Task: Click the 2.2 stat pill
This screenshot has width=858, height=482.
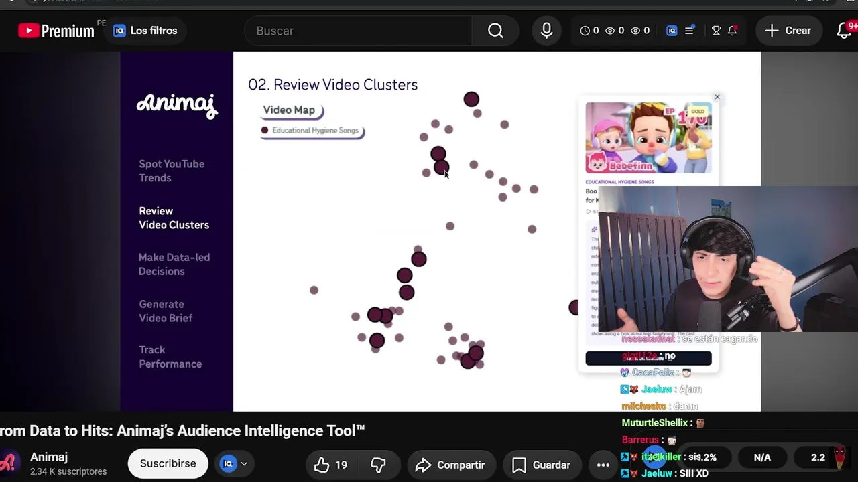Action: coord(818,457)
